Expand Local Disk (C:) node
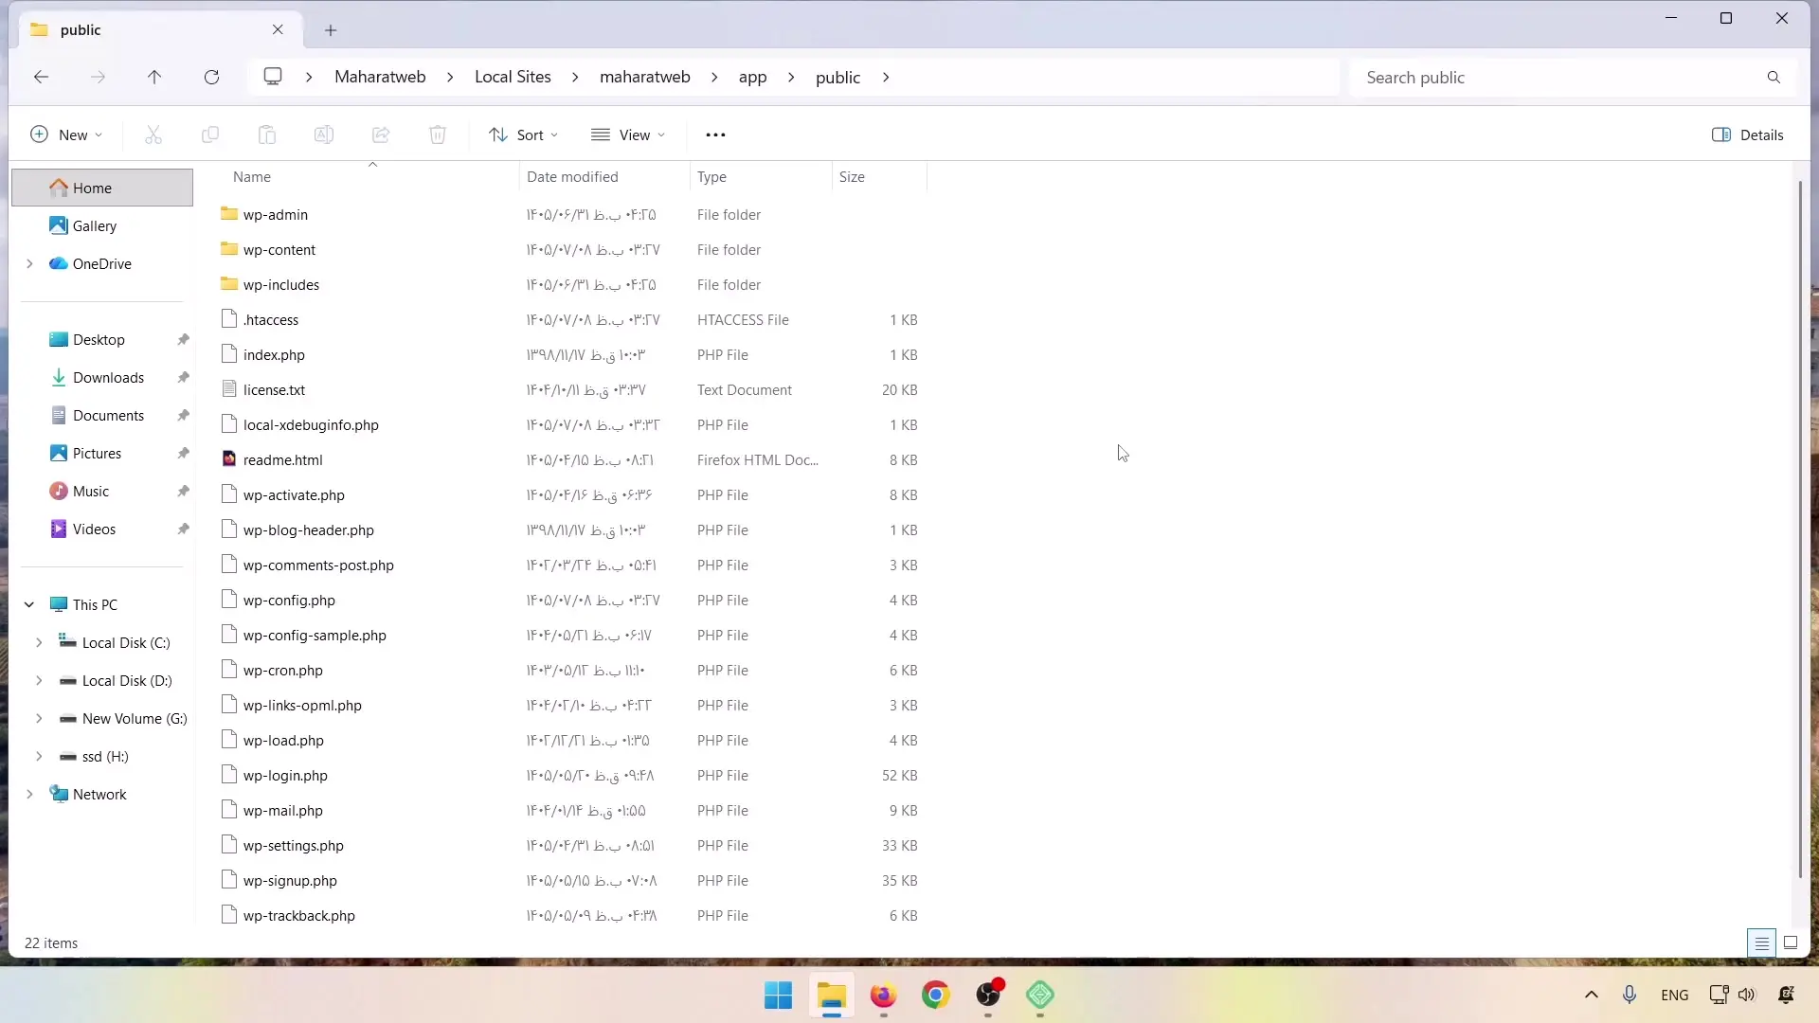Viewport: 1819px width, 1023px height. click(39, 642)
